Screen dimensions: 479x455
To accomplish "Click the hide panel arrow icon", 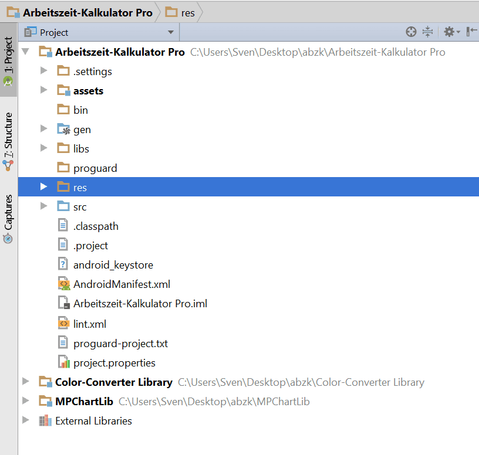I will [471, 32].
